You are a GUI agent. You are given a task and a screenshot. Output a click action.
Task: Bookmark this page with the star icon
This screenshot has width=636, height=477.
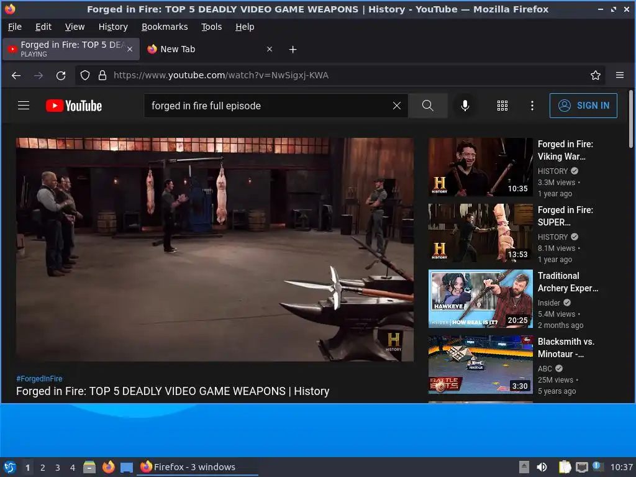[x=596, y=75]
